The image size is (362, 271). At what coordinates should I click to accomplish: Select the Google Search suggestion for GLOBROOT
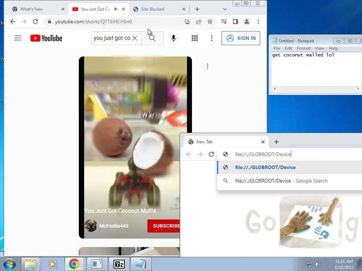(x=290, y=181)
